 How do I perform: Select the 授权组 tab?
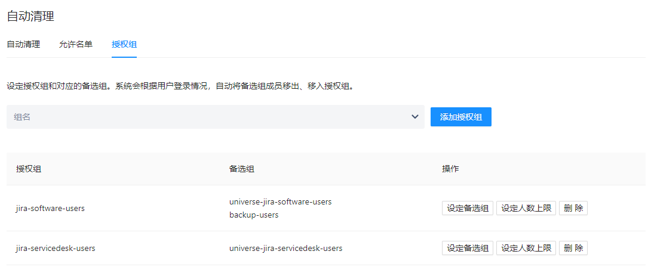[x=124, y=44]
